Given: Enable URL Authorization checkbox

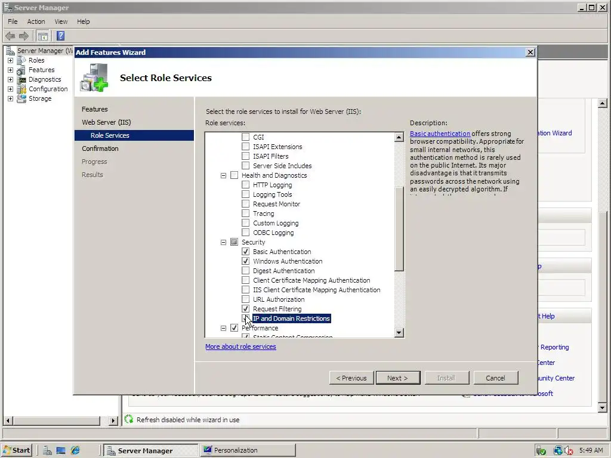Looking at the screenshot, I should point(245,299).
